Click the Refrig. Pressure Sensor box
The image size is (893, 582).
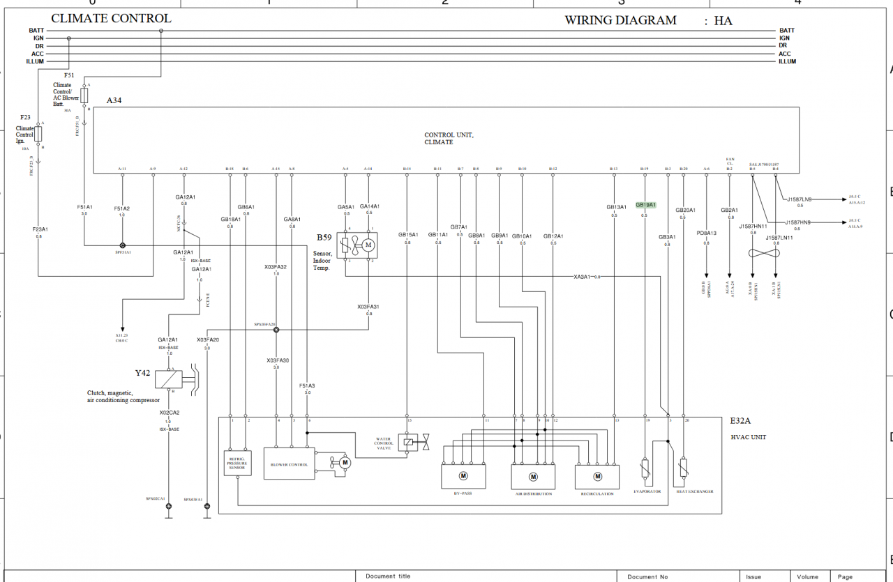coord(237,461)
